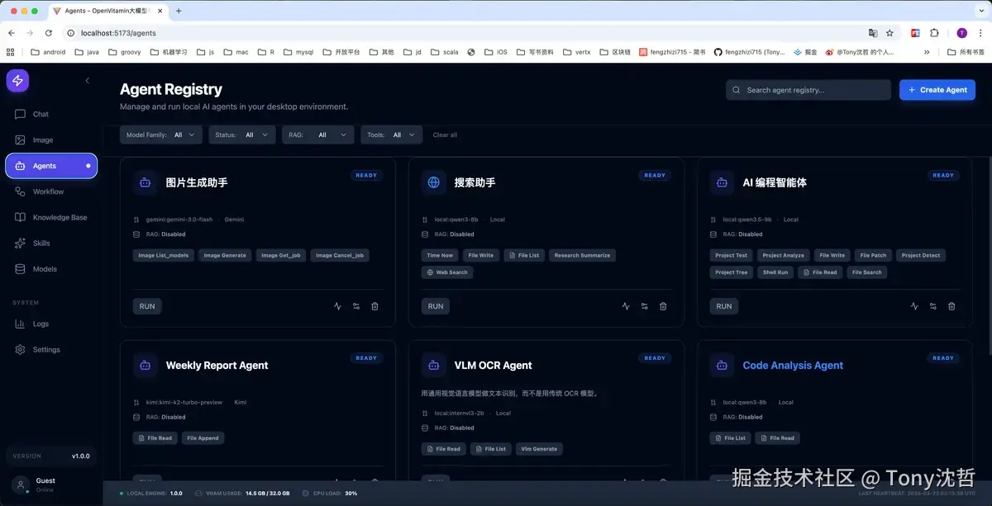Open Settings in sidebar
The image size is (992, 506).
51,349
